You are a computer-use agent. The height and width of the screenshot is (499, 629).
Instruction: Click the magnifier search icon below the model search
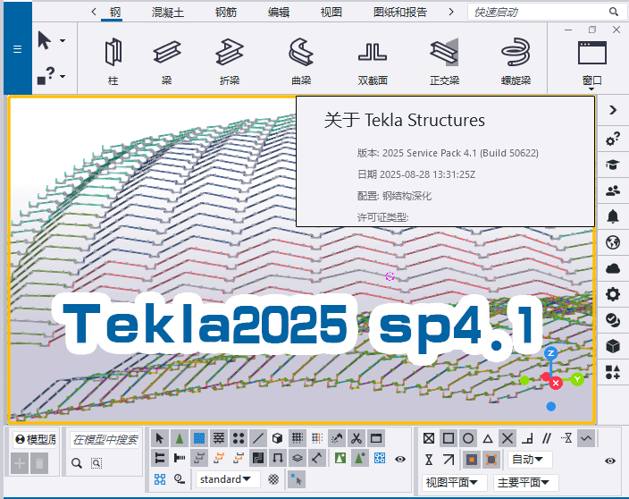(77, 463)
